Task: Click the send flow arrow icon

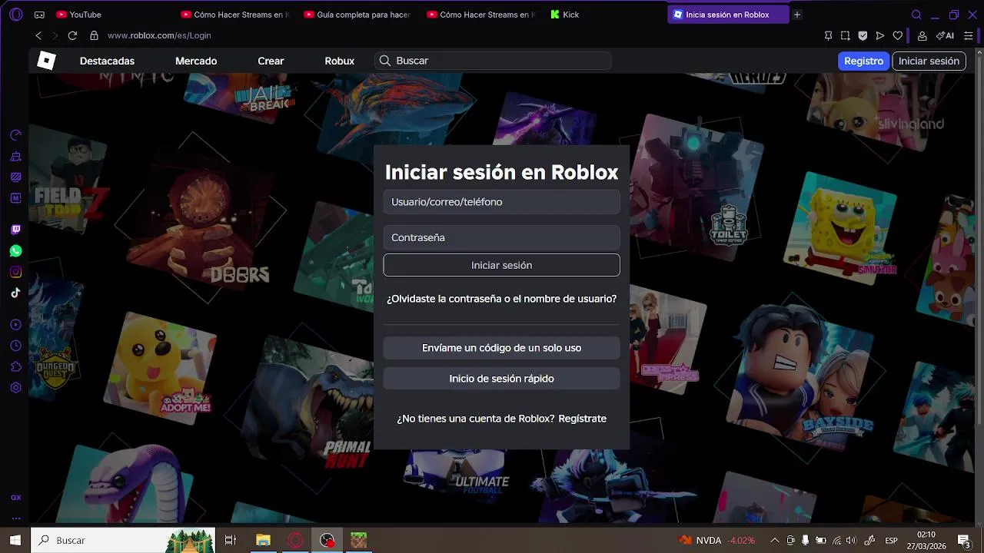Action: pyautogui.click(x=880, y=35)
